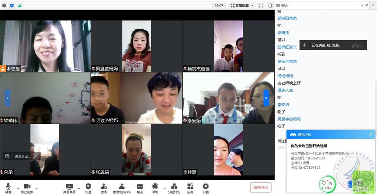This screenshot has height=194, width=377.
Task: Open 设置 settings
Action: coord(206,188)
